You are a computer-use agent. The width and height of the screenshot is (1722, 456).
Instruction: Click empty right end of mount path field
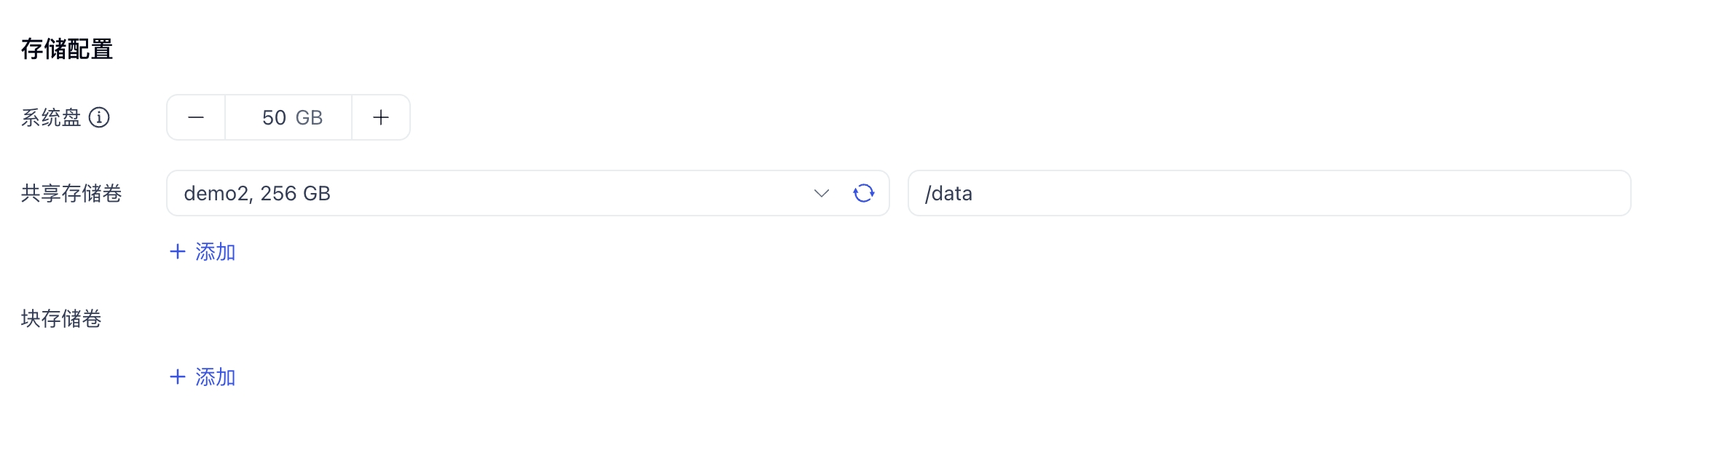point(1588,193)
